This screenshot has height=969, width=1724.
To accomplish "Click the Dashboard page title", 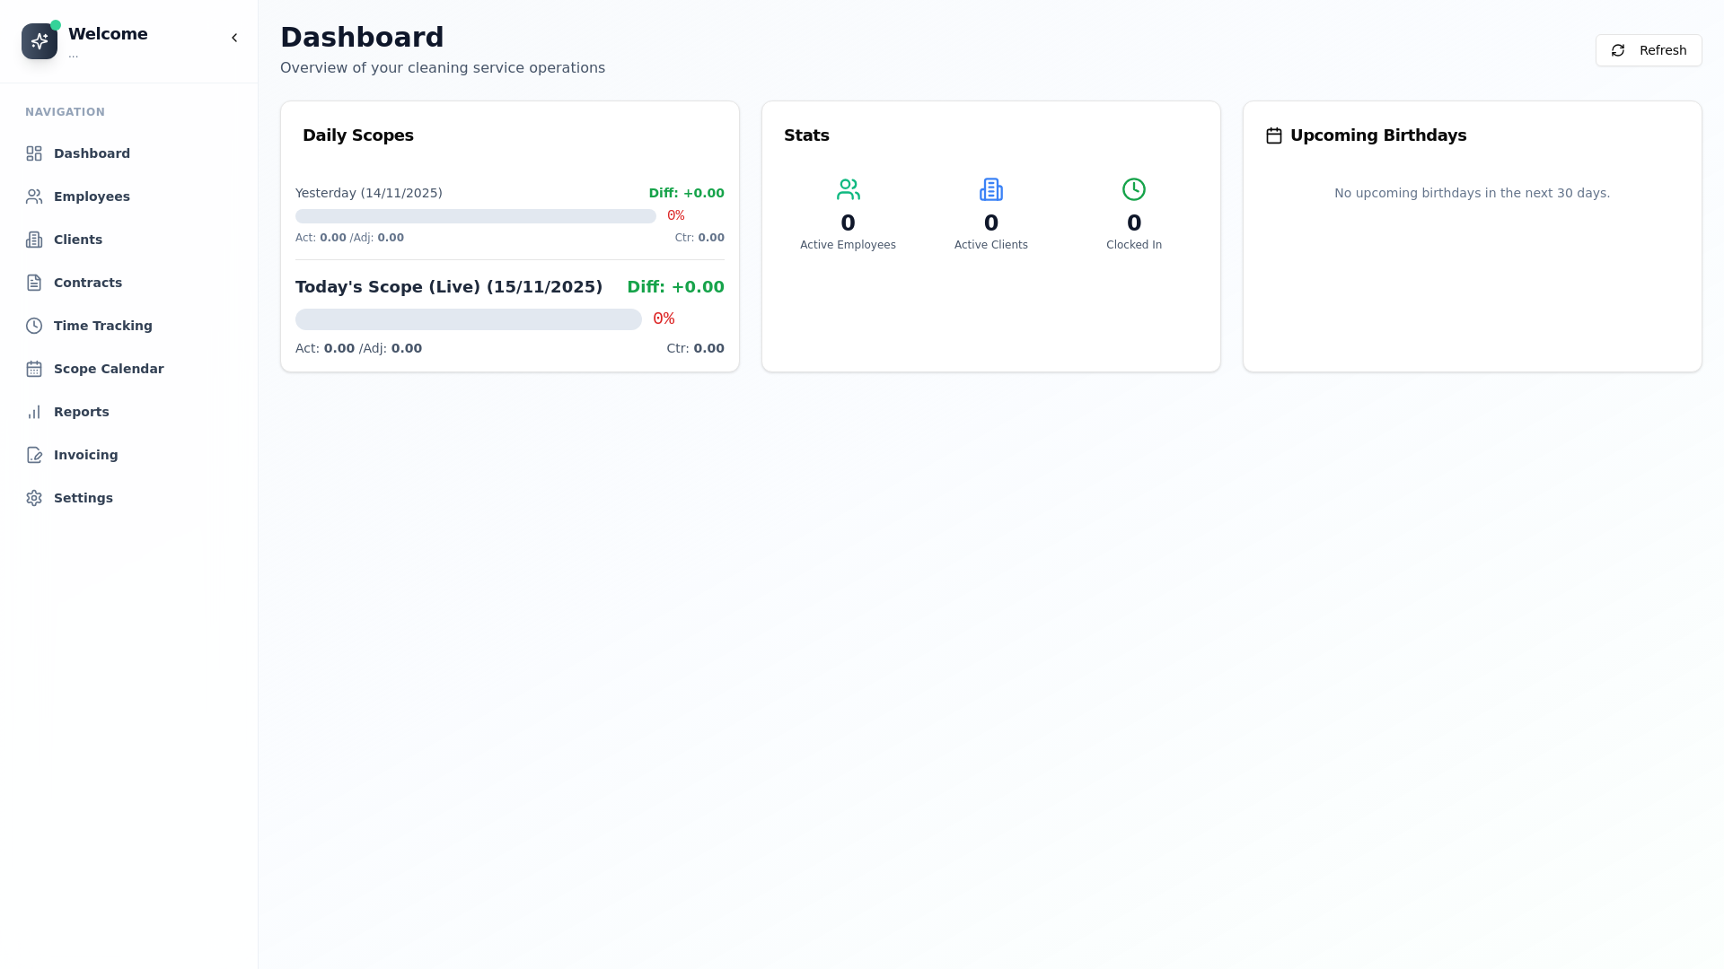I will (x=362, y=38).
